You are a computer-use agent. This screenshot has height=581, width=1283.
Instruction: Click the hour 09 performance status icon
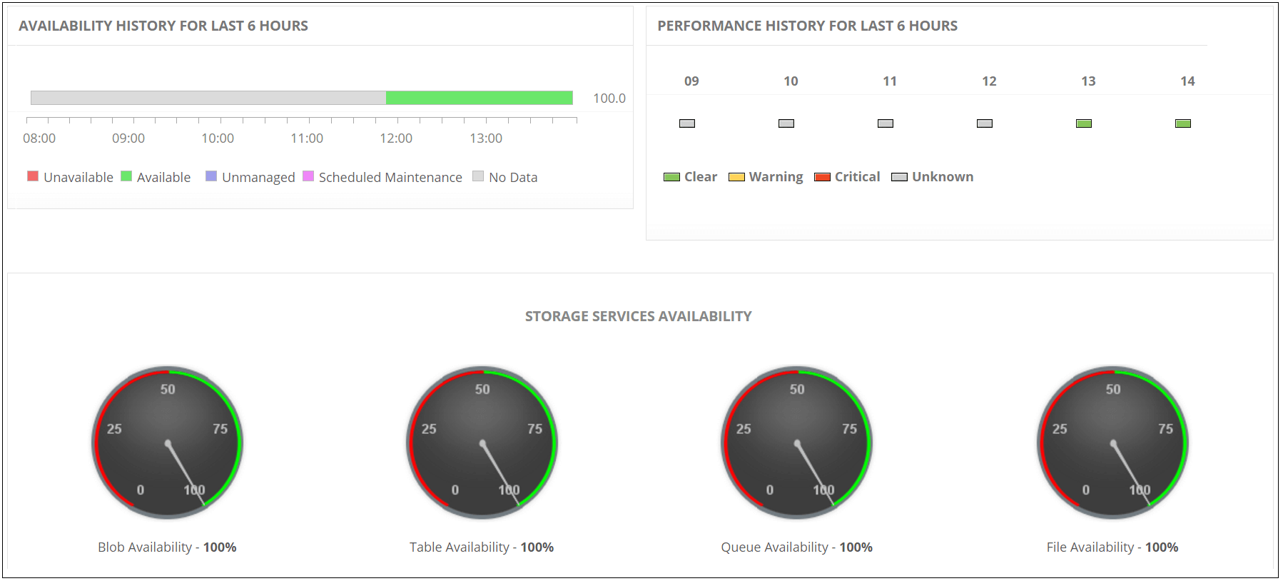point(687,123)
